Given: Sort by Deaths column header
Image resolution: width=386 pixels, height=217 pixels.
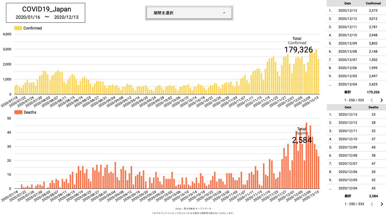Looking at the screenshot, I should pos(373,107).
